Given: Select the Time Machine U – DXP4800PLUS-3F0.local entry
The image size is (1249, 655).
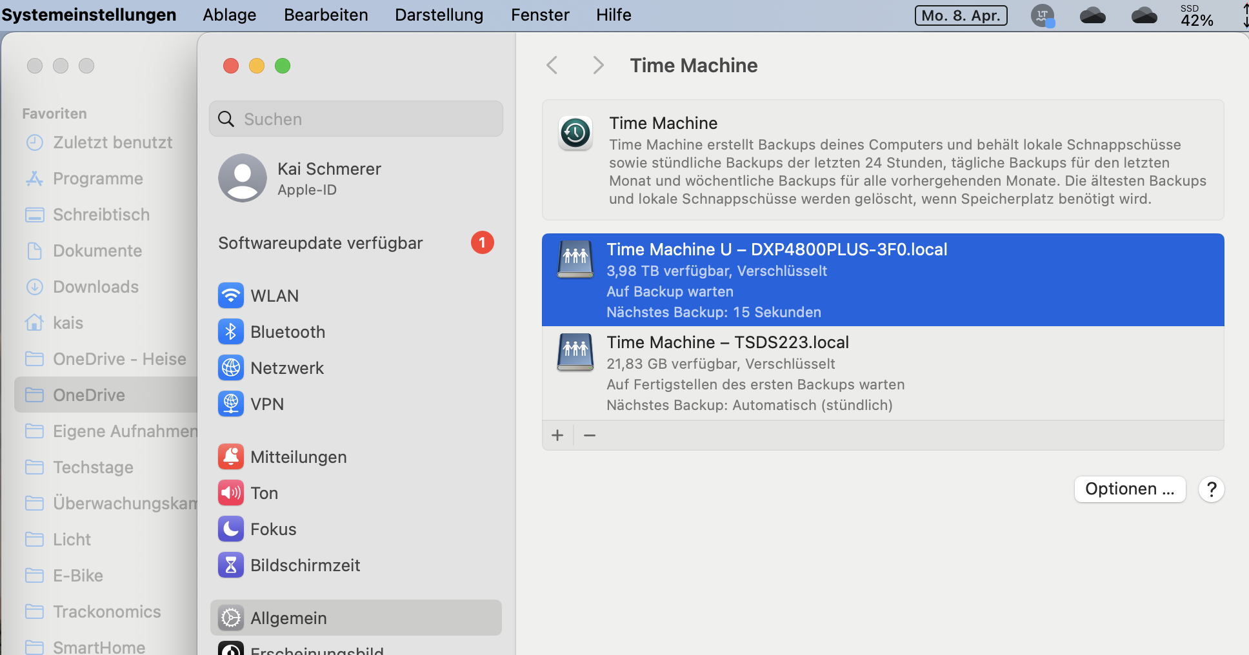Looking at the screenshot, I should 883,280.
